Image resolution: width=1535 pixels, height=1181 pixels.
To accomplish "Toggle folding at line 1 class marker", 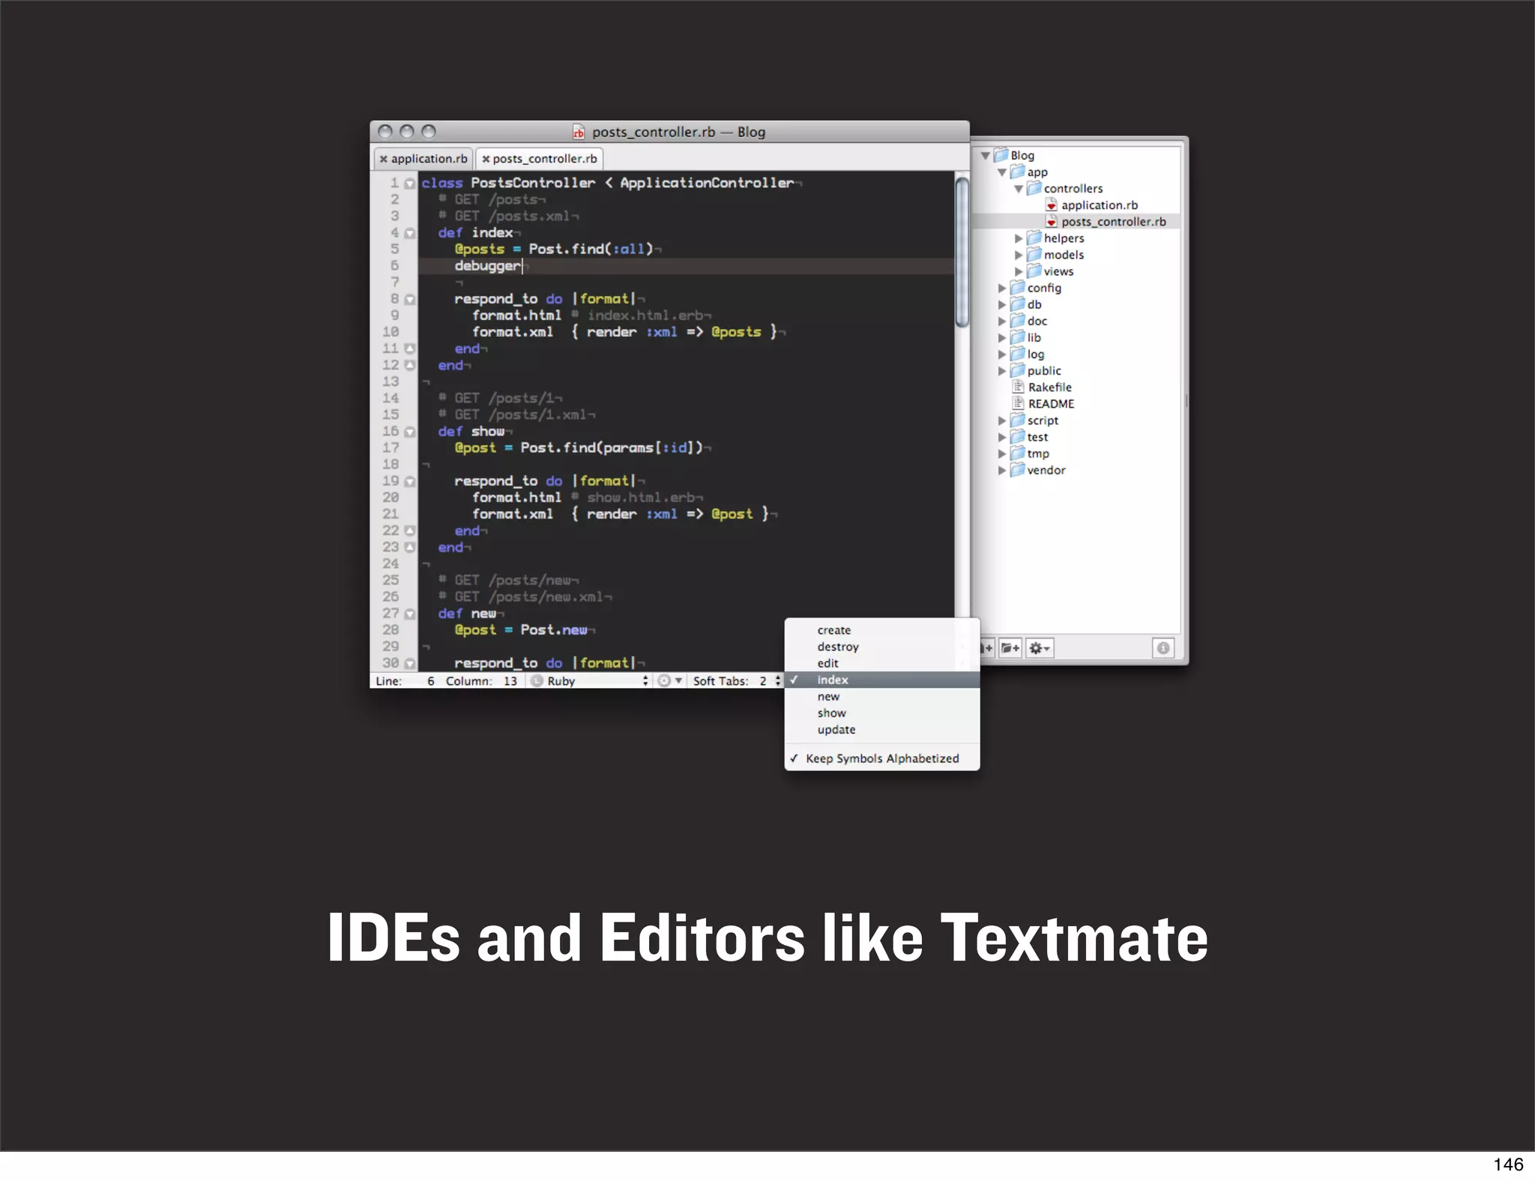I will coord(409,183).
